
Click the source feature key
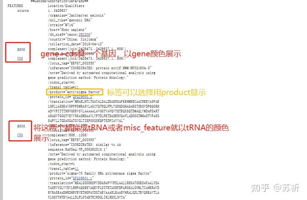pyautogui.click(x=23, y=11)
